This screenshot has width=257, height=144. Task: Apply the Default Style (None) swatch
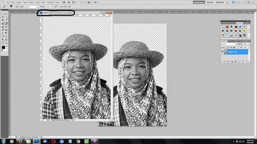coord(223,27)
